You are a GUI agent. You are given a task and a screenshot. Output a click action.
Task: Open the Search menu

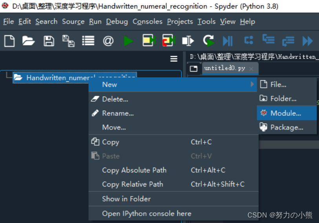click(46, 22)
